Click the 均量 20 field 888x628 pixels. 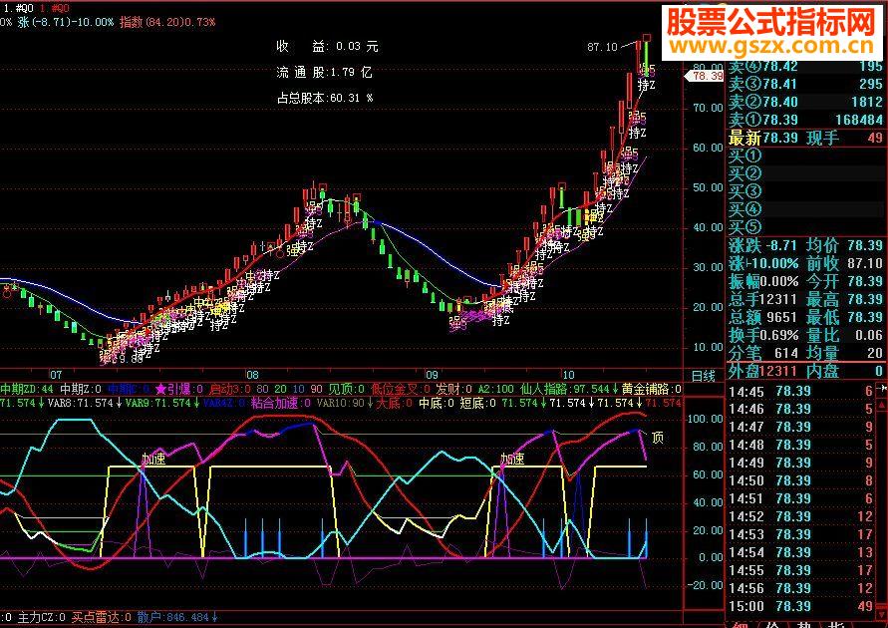point(844,353)
